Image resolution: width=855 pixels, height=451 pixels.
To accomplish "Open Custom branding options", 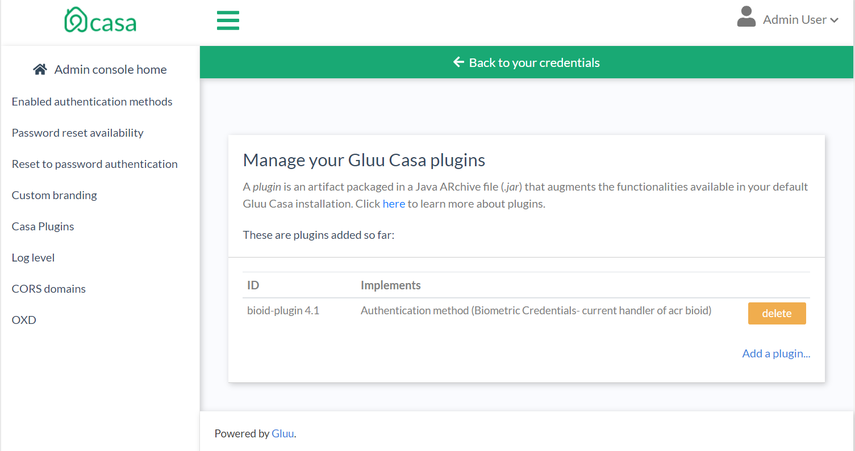I will coord(54,195).
